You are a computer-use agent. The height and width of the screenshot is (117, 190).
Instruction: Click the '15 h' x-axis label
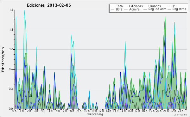pos(123,111)
